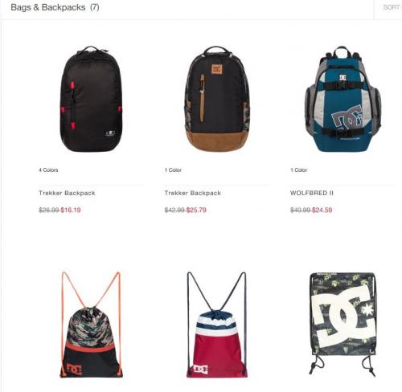Click the crossed-out $26.99 original price

coord(49,210)
